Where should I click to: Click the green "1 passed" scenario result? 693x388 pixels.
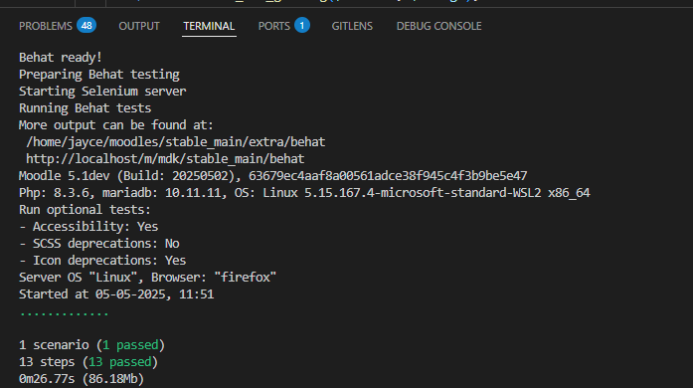(x=130, y=345)
